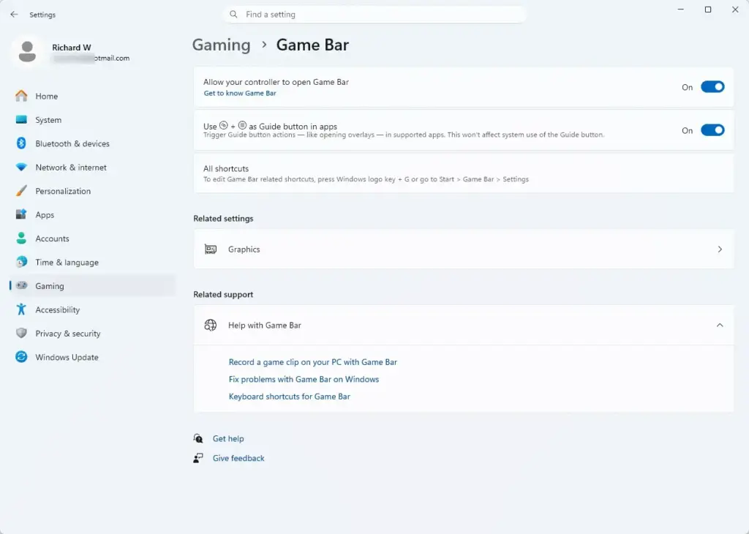Click the Get help link
The height and width of the screenshot is (534, 749).
[228, 438]
